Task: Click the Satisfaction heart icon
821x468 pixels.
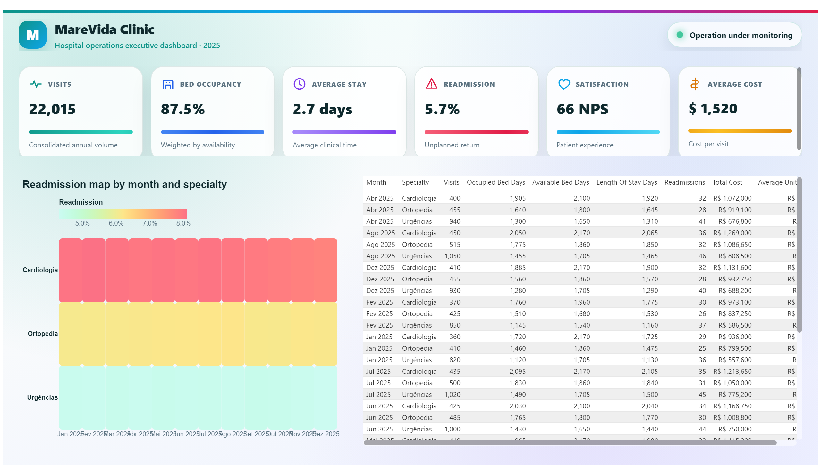Action: (564, 84)
